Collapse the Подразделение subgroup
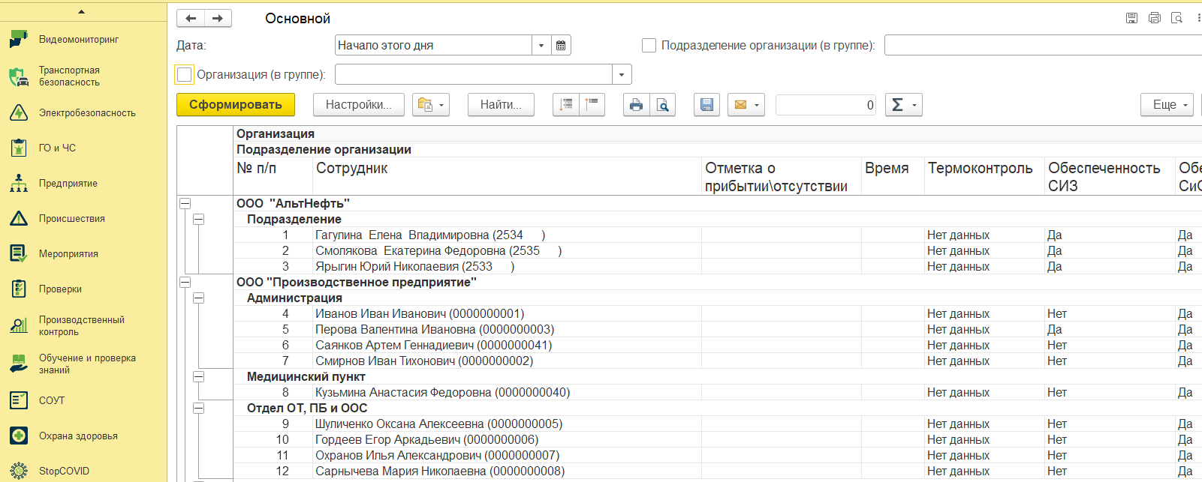The width and height of the screenshot is (1202, 482). pyautogui.click(x=198, y=220)
